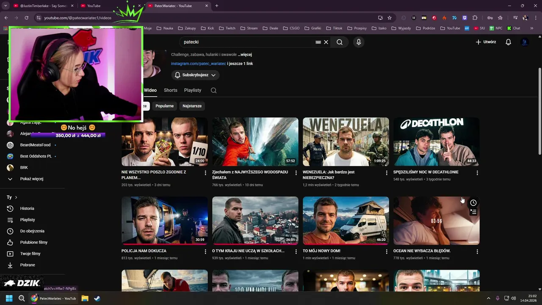Viewport: 542px width, 305px height.
Task: Switch to the Playlisty channel tab
Action: [193, 90]
